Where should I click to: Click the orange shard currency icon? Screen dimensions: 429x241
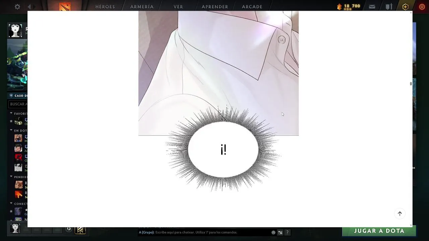point(339,7)
